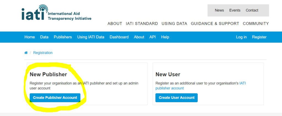Go to Home in blue navbar

tap(30, 37)
